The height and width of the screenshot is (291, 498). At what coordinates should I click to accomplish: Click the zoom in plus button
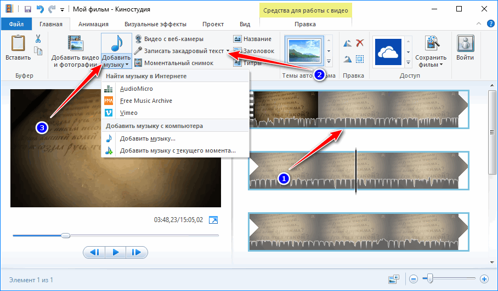(x=484, y=279)
